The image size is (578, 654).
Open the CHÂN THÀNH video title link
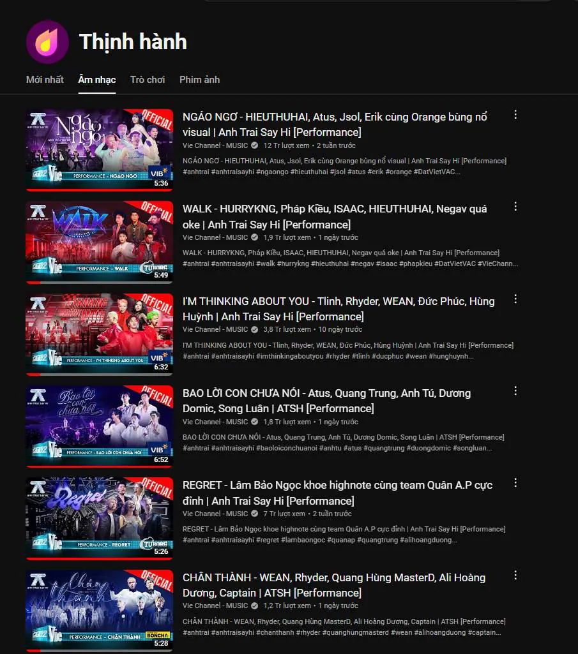click(334, 585)
